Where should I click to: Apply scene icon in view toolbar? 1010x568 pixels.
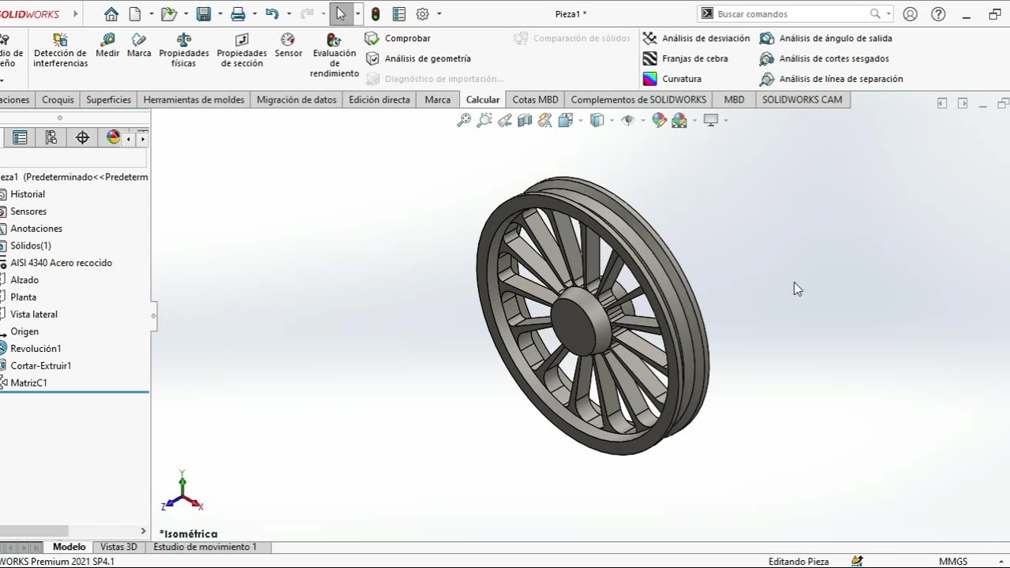click(x=679, y=120)
